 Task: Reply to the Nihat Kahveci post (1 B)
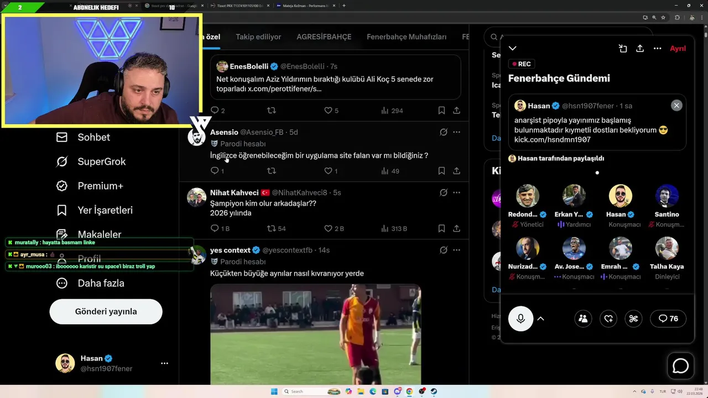point(220,228)
